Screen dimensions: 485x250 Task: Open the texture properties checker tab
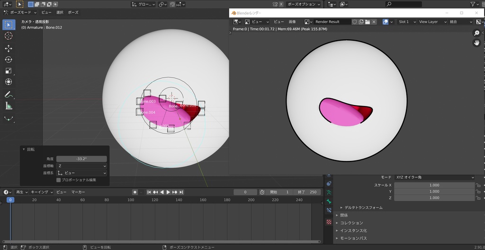click(x=329, y=222)
